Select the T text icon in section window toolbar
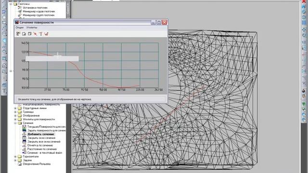 pyautogui.click(x=40, y=34)
